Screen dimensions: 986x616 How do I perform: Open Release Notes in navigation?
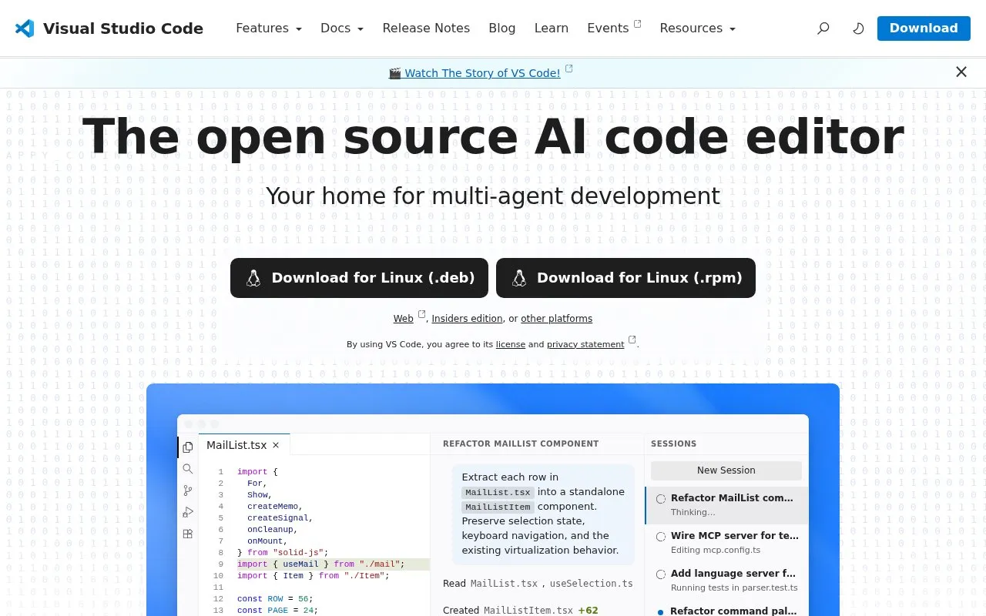[426, 28]
